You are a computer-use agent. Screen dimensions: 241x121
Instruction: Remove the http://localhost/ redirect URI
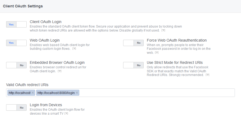point(33,93)
